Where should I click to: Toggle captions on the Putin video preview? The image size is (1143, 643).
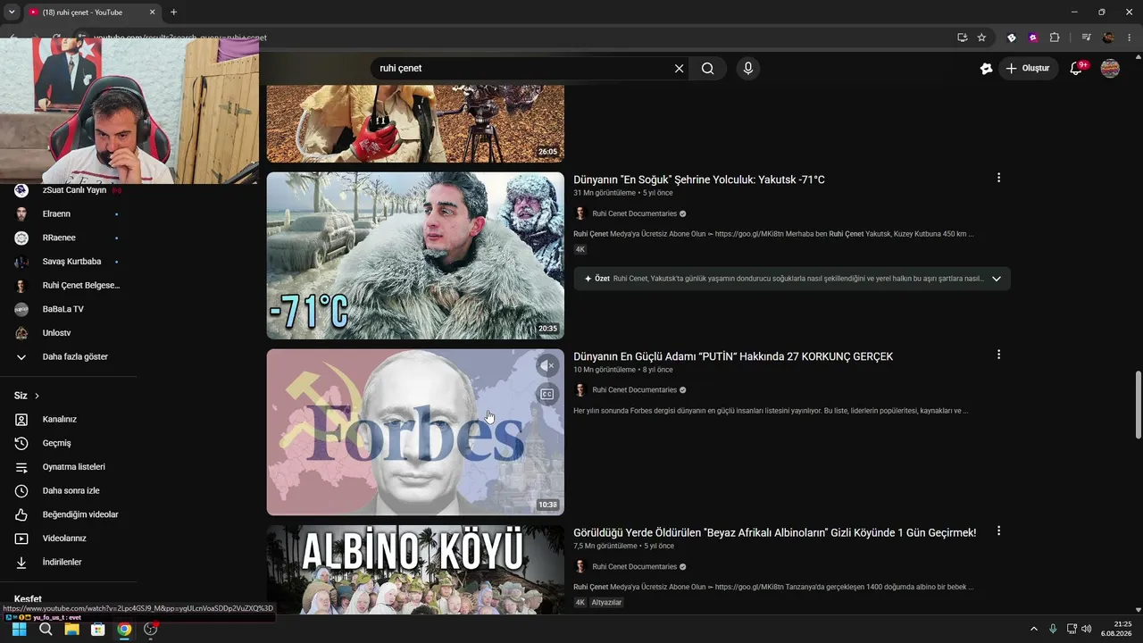[x=547, y=394]
